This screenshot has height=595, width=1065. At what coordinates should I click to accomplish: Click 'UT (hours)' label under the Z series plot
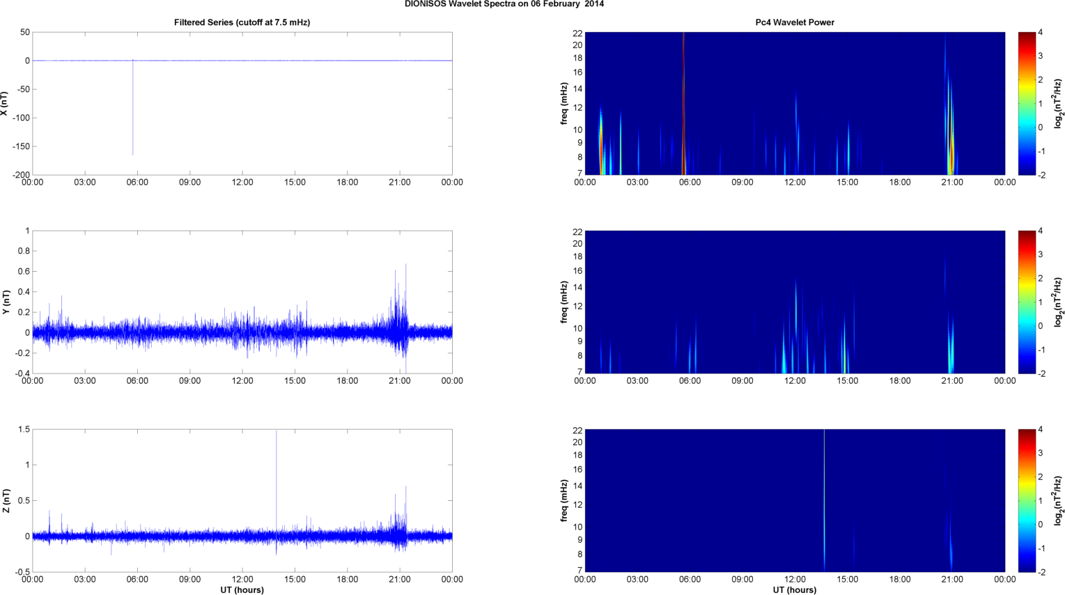(x=242, y=590)
